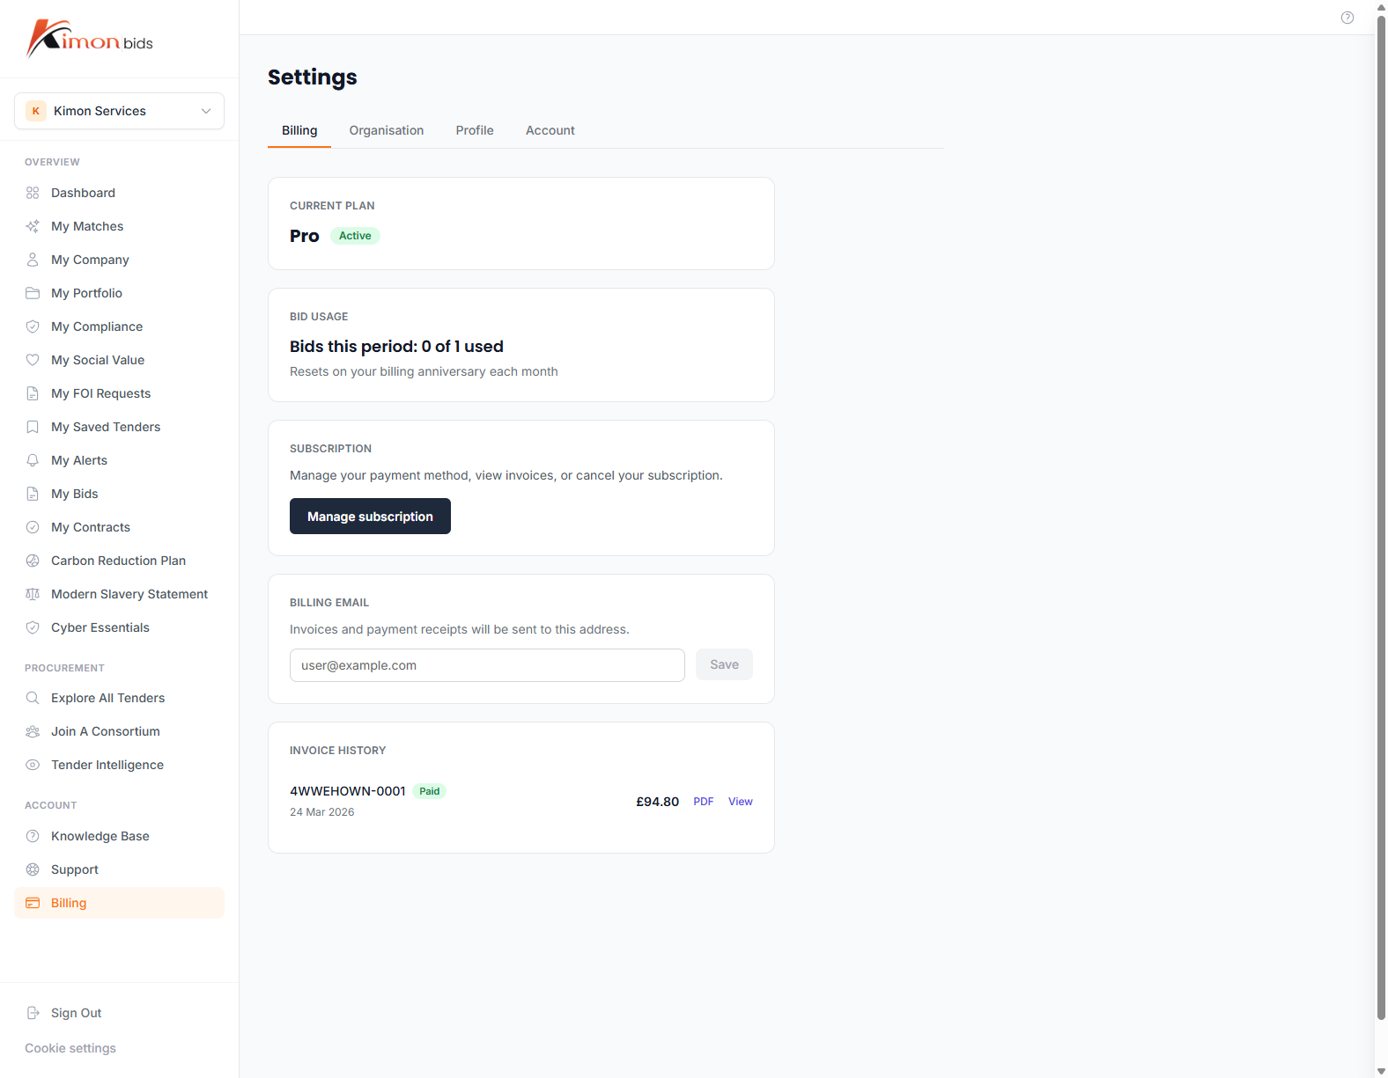Click the Knowledge Base question icon
1388x1078 pixels.
click(33, 836)
